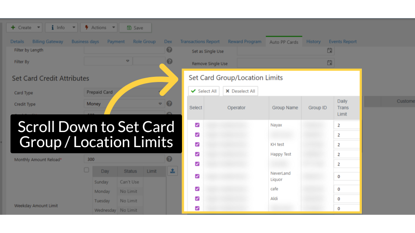
Task: Tick the checkbox above the weekday table
Action: (86, 170)
